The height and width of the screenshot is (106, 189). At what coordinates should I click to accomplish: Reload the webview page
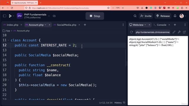pos(131,32)
